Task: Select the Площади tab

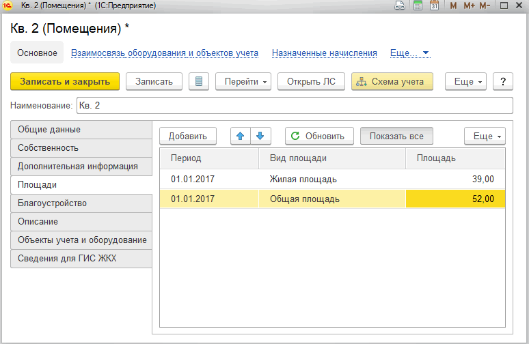Action: tap(81, 185)
